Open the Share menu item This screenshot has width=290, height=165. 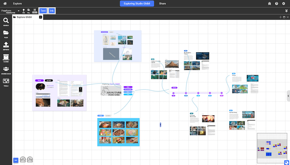162,3
